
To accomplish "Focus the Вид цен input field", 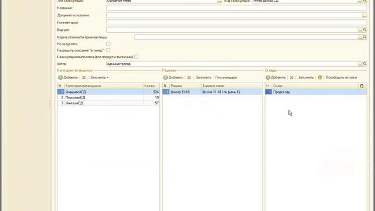I will (232, 30).
